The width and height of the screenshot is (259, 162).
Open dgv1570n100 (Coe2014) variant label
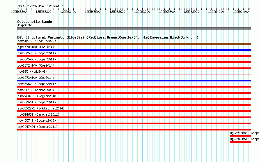coord(36,47)
